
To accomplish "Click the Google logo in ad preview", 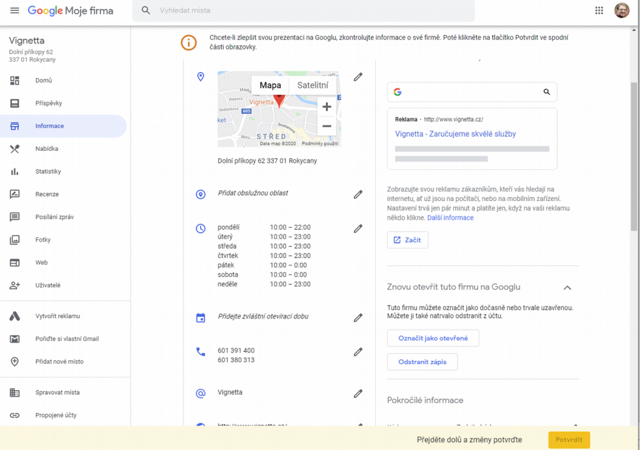I will pos(397,92).
